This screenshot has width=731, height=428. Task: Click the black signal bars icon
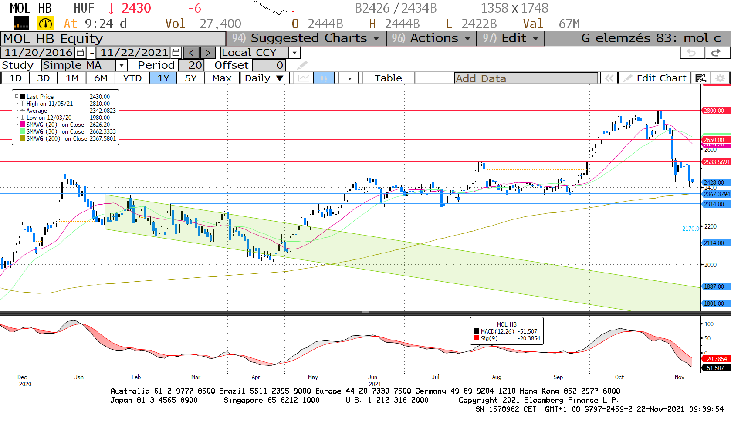[x=21, y=23]
